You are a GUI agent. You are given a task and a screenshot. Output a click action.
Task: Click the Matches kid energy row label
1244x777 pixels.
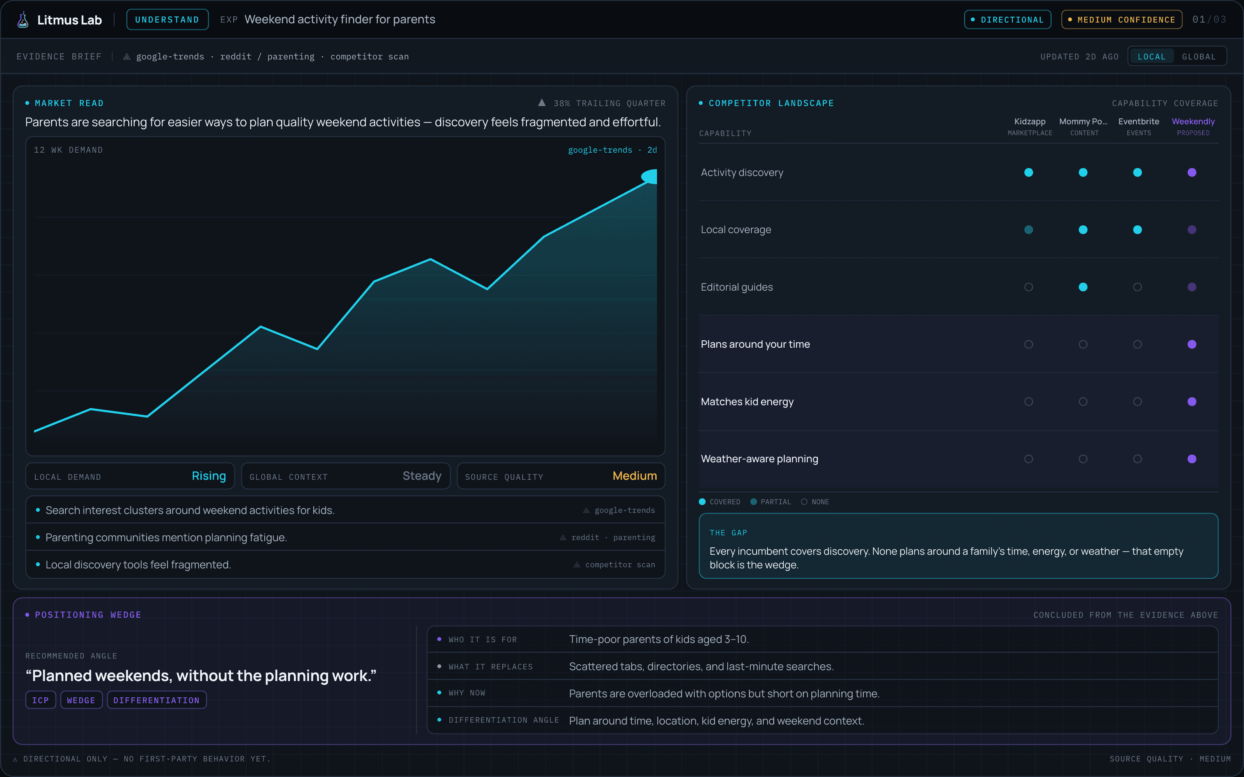(x=747, y=402)
